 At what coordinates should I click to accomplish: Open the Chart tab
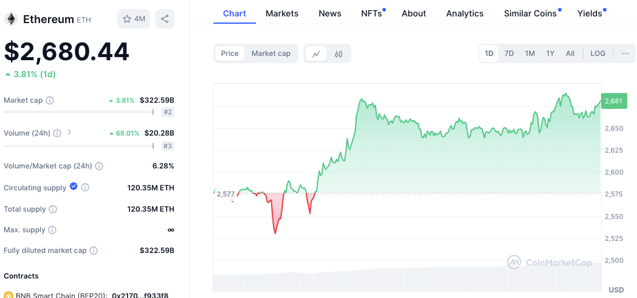[235, 13]
